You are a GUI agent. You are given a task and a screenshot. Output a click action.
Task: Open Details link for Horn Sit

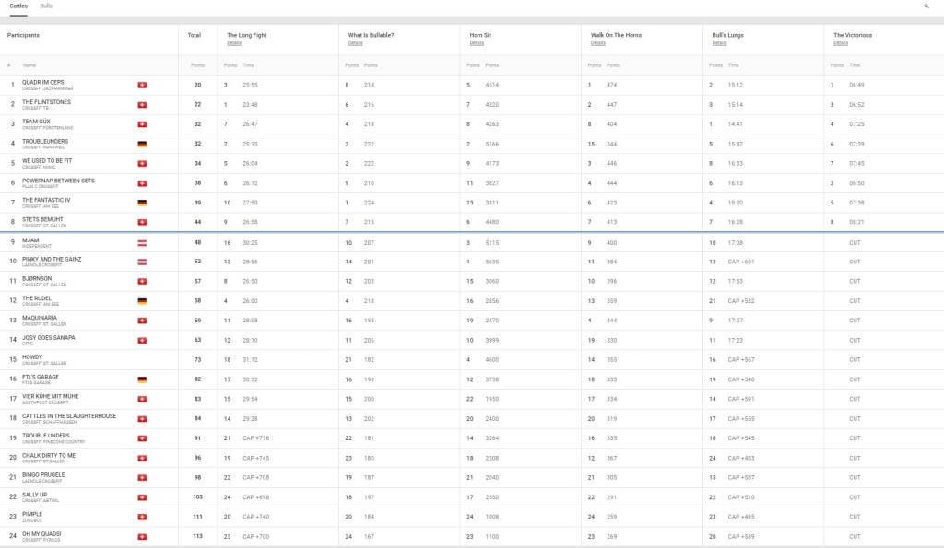click(476, 43)
